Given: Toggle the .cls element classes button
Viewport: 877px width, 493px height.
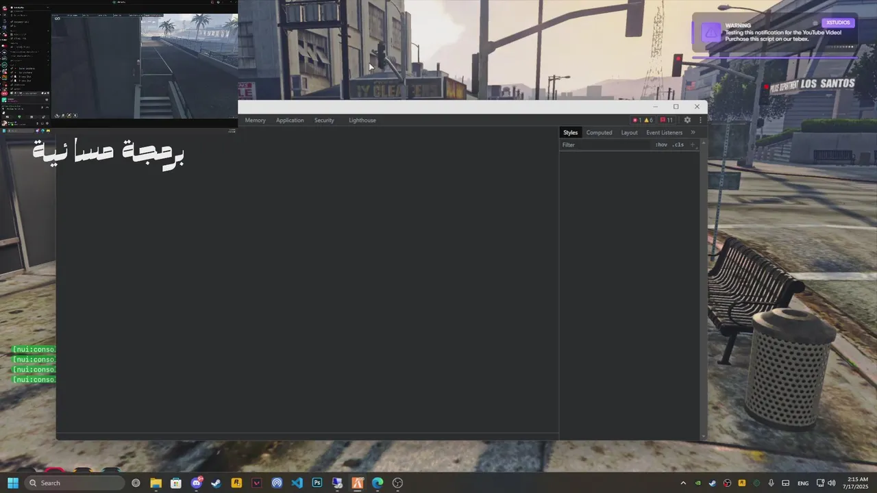Looking at the screenshot, I should [x=678, y=145].
